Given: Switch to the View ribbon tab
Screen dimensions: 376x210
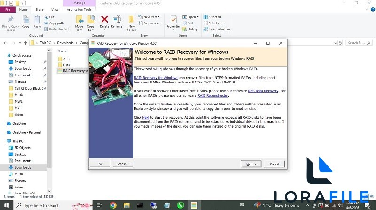Looking at the screenshot, I should [x=55, y=9].
